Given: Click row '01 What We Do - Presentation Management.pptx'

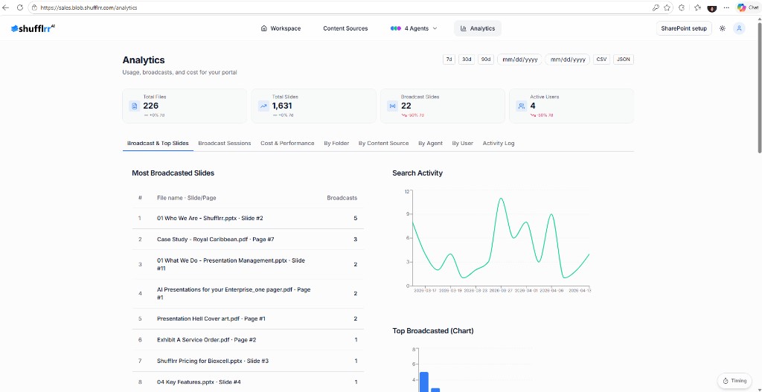Looking at the screenshot, I should [x=248, y=264].
